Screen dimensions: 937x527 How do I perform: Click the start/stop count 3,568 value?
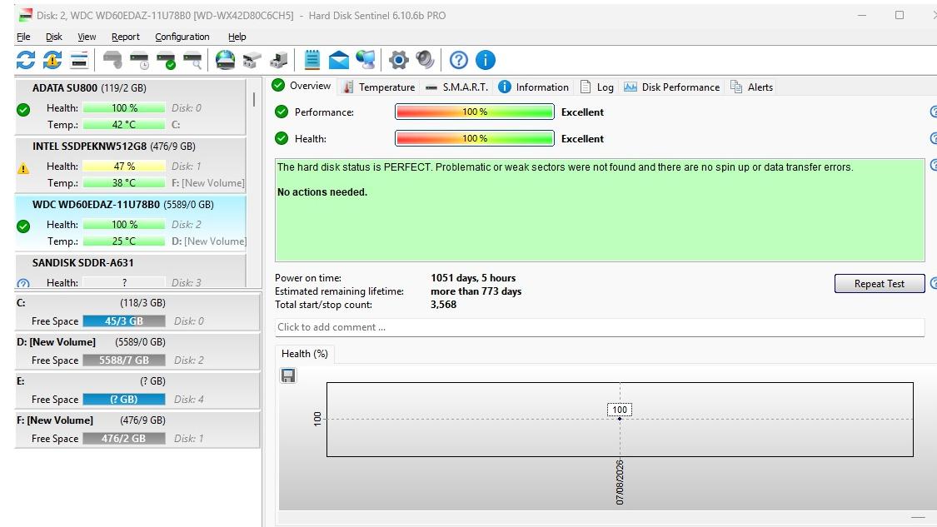click(443, 305)
